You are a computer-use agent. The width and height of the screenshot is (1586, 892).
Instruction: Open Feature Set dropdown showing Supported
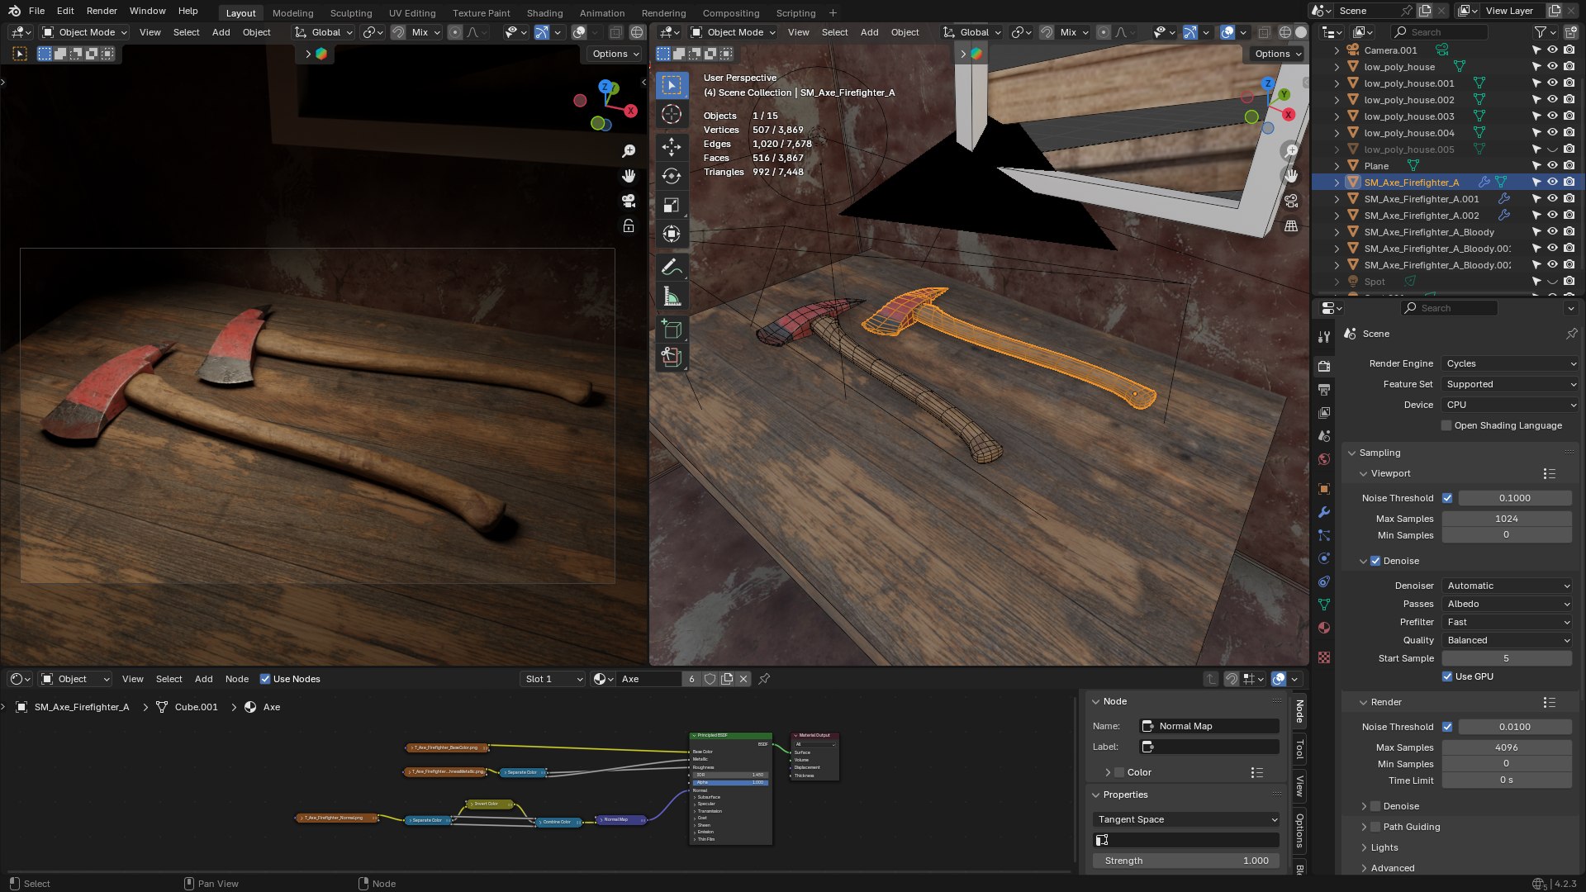tap(1510, 384)
